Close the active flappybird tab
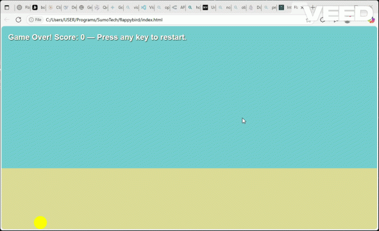The height and width of the screenshot is (231, 379). point(302,8)
